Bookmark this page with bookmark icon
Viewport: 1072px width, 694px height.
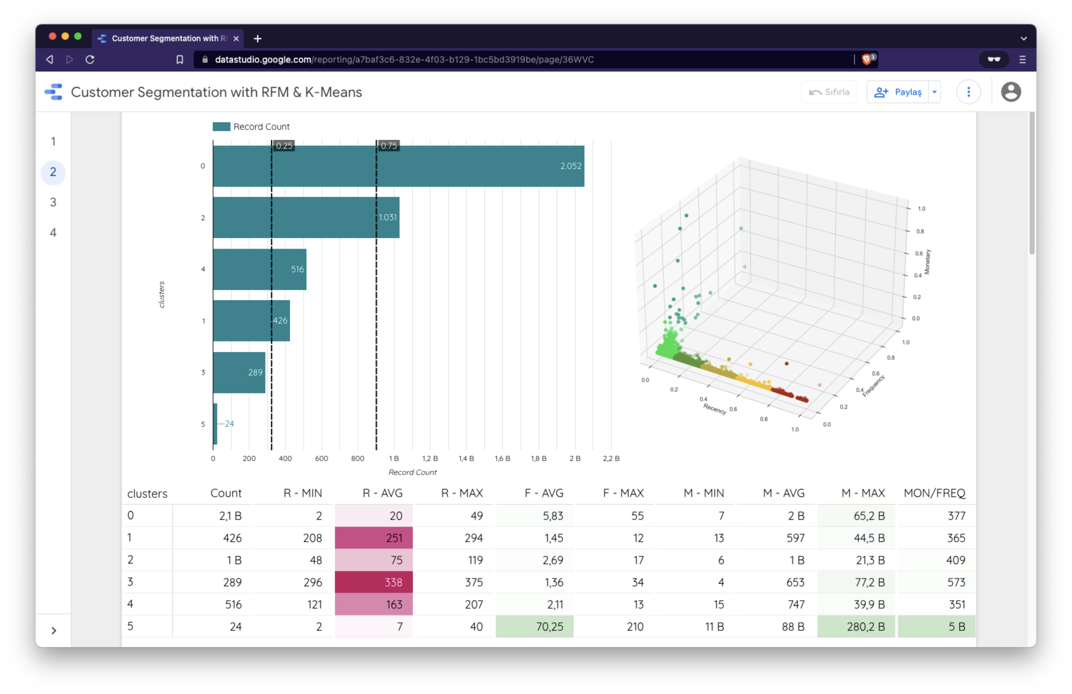(x=180, y=60)
